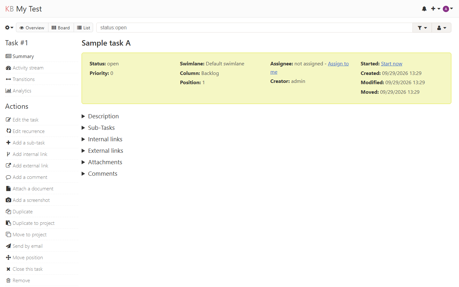Image resolution: width=459 pixels, height=287 pixels.
Task: Click the Move position arrows icon
Action: point(8,258)
